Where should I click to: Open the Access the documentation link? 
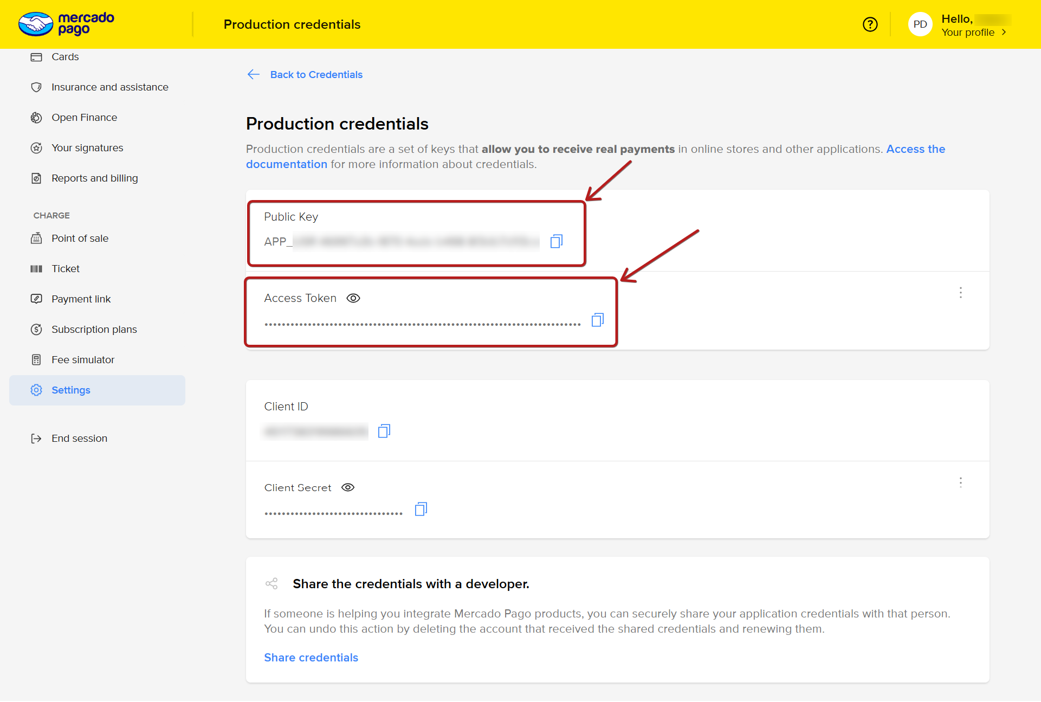915,149
